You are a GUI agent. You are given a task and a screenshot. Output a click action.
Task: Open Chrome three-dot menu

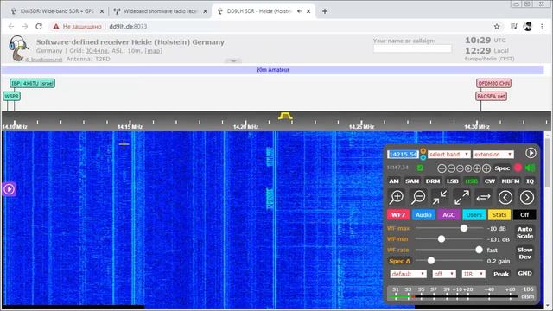(542, 27)
